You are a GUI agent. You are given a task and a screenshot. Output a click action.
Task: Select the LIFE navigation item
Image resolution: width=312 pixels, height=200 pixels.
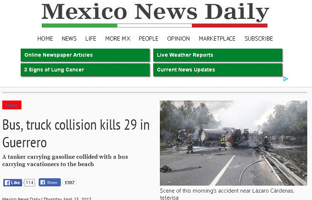coord(91,38)
